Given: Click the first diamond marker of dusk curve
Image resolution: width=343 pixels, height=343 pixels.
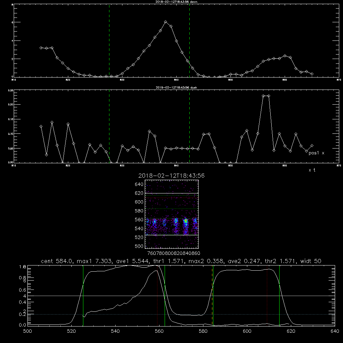Looking at the screenshot, I should pyautogui.click(x=41, y=127).
